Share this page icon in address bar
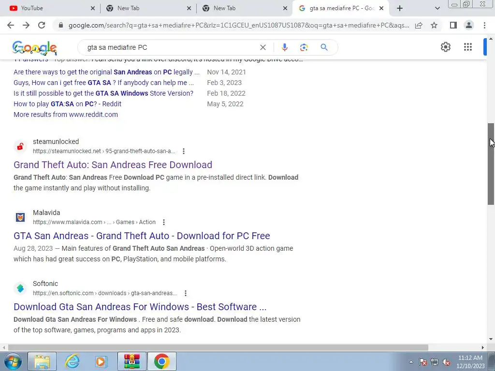 (x=419, y=25)
